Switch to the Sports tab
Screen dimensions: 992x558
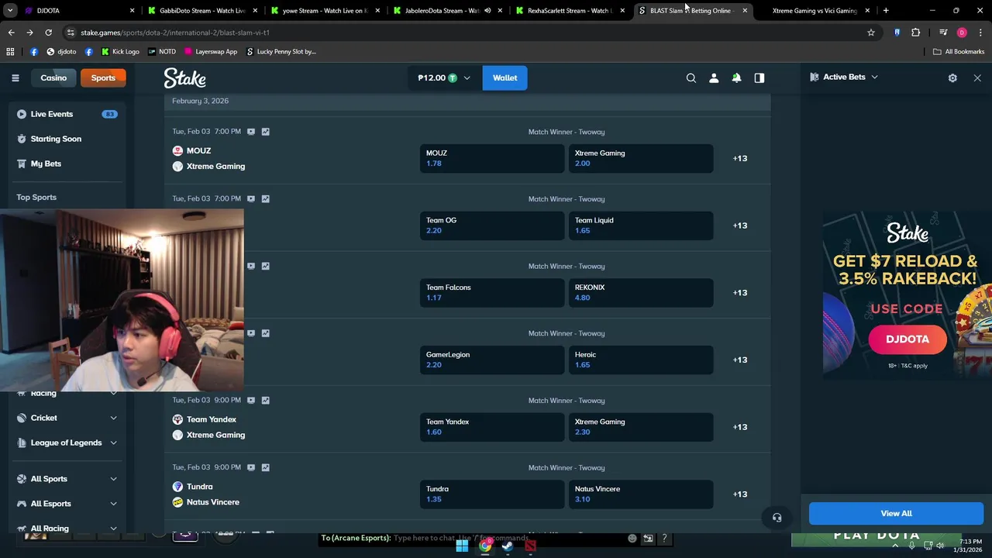(103, 77)
